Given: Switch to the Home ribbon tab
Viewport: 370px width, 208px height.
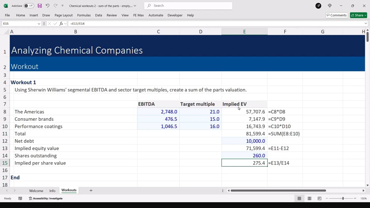Looking at the screenshot, I should 21,15.
